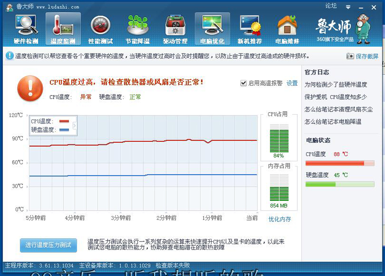Click the 正常 disk status text
This screenshot has width=385, height=276.
click(x=135, y=97)
